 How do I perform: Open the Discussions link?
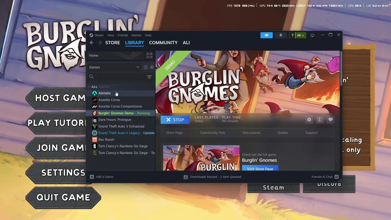tap(251, 133)
